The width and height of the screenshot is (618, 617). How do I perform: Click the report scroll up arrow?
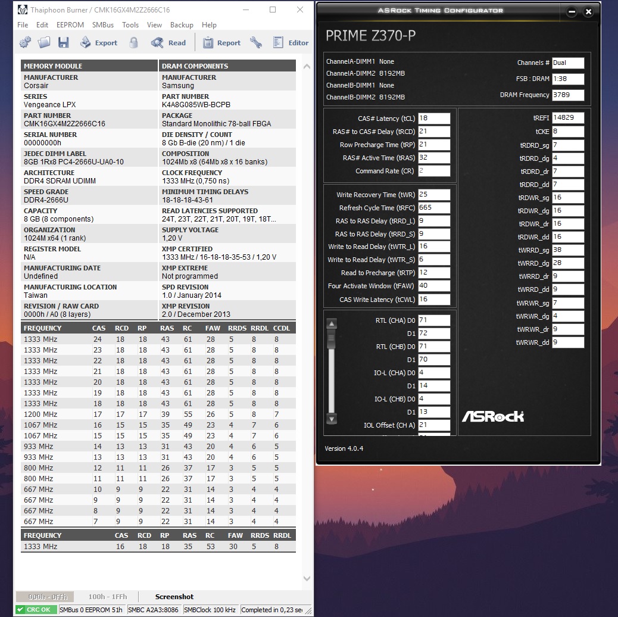point(307,67)
